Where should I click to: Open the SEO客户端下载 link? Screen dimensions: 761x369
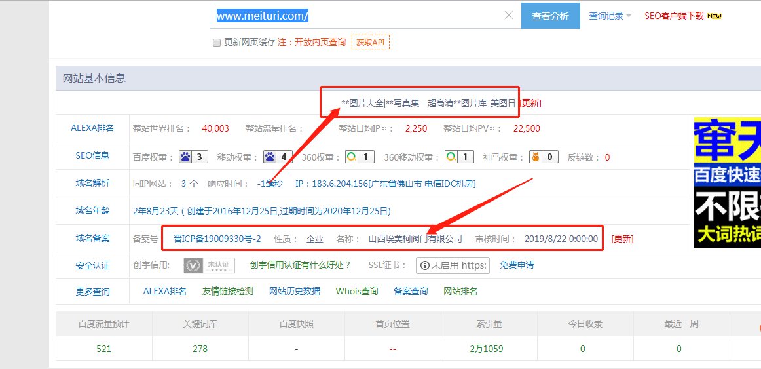coord(674,16)
